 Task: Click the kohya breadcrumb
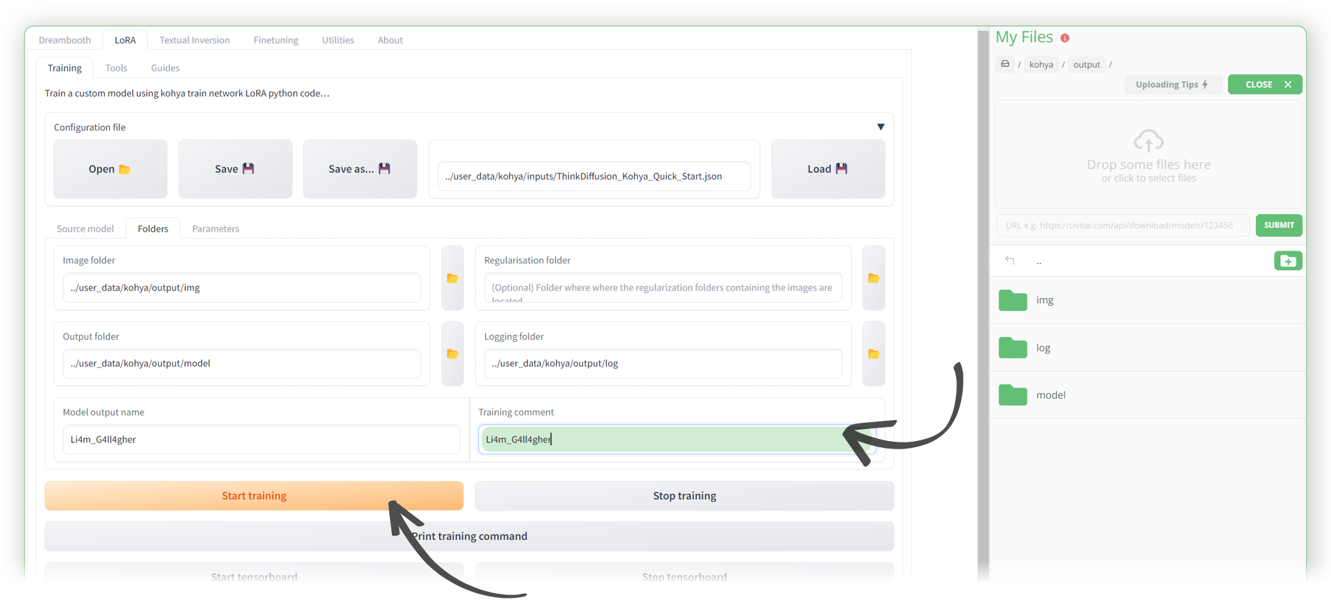pyautogui.click(x=1041, y=64)
